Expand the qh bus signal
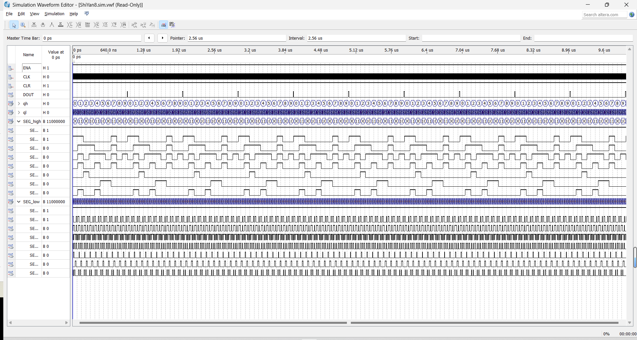The width and height of the screenshot is (637, 340). coord(19,103)
